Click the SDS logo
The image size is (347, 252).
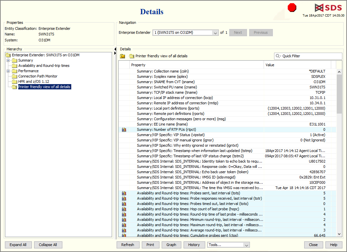coord(328,8)
